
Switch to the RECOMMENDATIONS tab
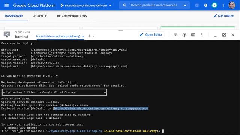click(x=72, y=16)
